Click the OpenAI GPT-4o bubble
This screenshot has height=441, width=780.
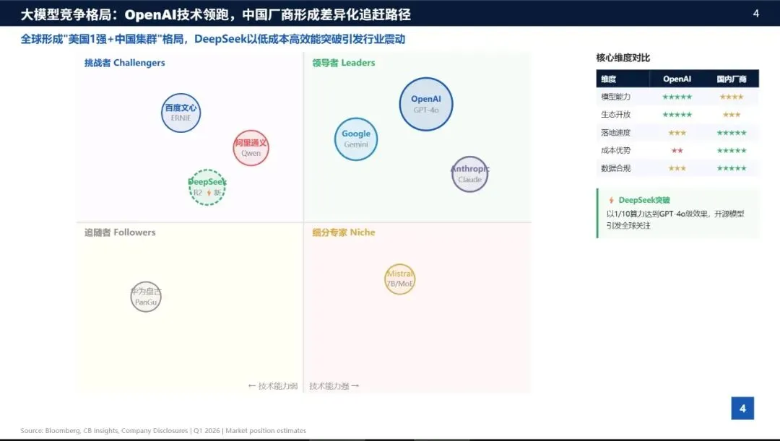[x=426, y=104]
